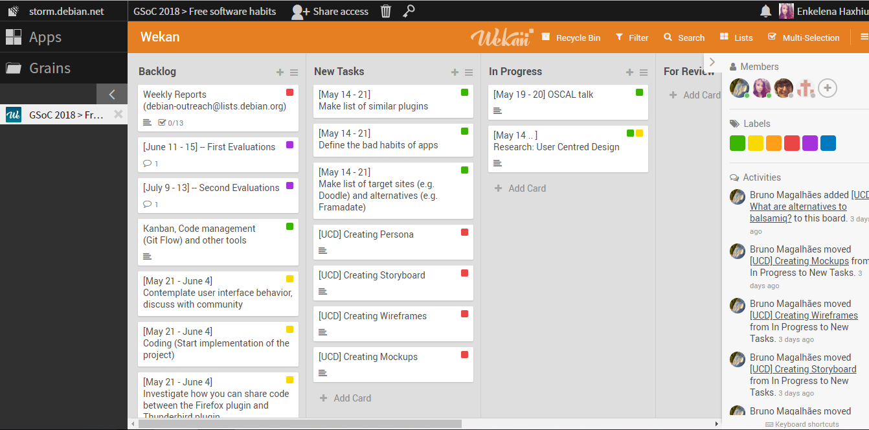The width and height of the screenshot is (869, 430).
Task: Select the purple label swatch in Labels
Action: (x=810, y=143)
